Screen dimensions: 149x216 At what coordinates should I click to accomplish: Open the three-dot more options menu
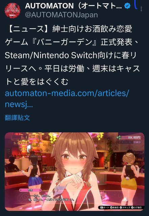coord(141,9)
